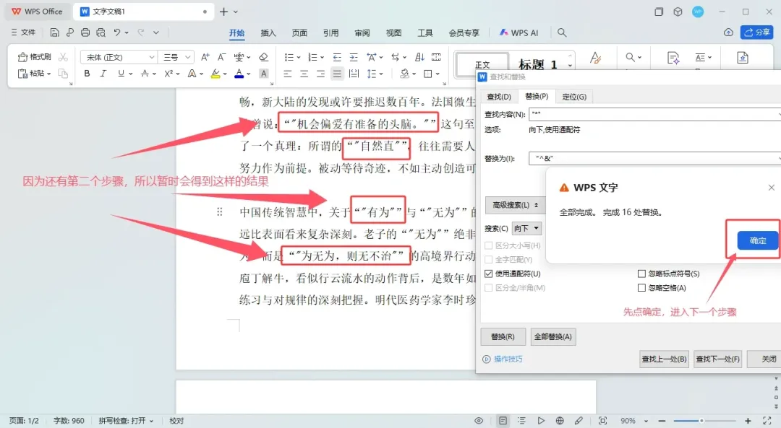
Task: Click the Web layout globe icon in status bar
Action: pos(560,421)
